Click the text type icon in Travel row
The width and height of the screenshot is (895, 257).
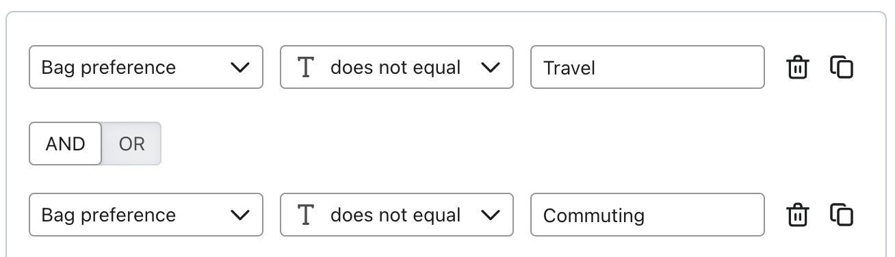coord(306,67)
